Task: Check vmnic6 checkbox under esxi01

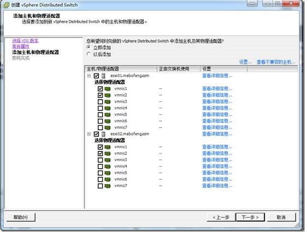Action: coord(100,121)
